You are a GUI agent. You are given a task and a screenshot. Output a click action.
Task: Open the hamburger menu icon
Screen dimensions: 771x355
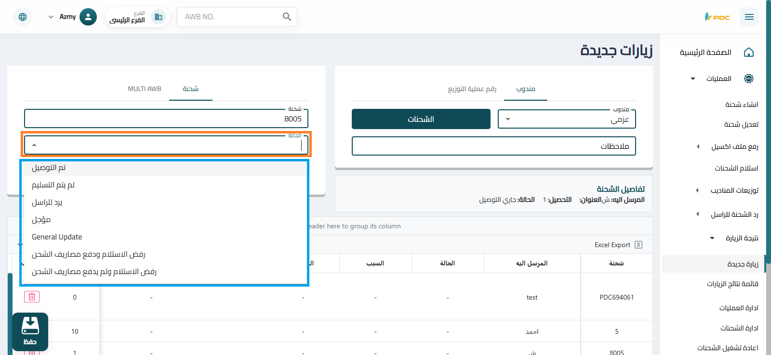point(749,17)
